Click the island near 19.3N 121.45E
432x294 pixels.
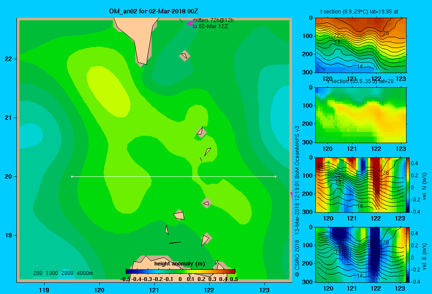179,215
